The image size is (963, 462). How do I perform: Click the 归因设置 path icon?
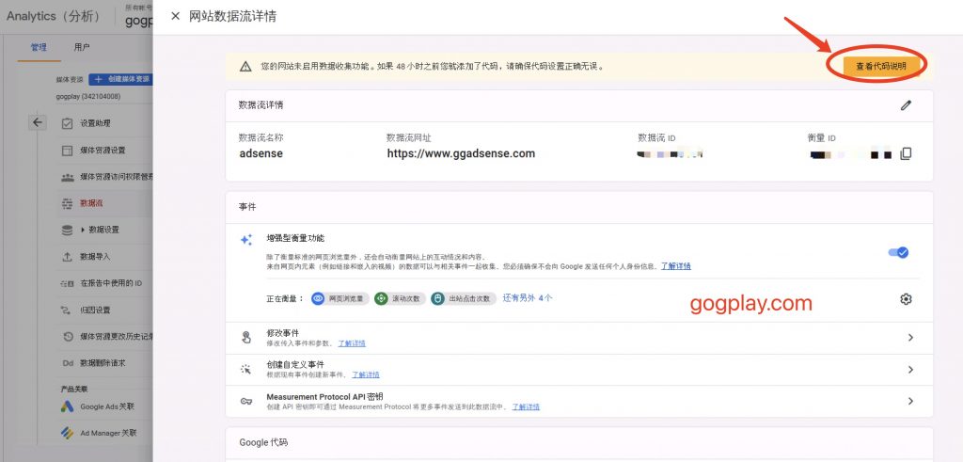(67, 311)
